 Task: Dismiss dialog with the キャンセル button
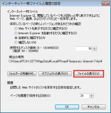pos(93,107)
